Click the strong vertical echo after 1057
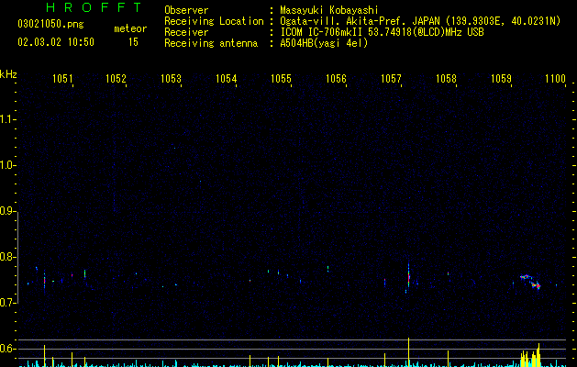 [408, 274]
